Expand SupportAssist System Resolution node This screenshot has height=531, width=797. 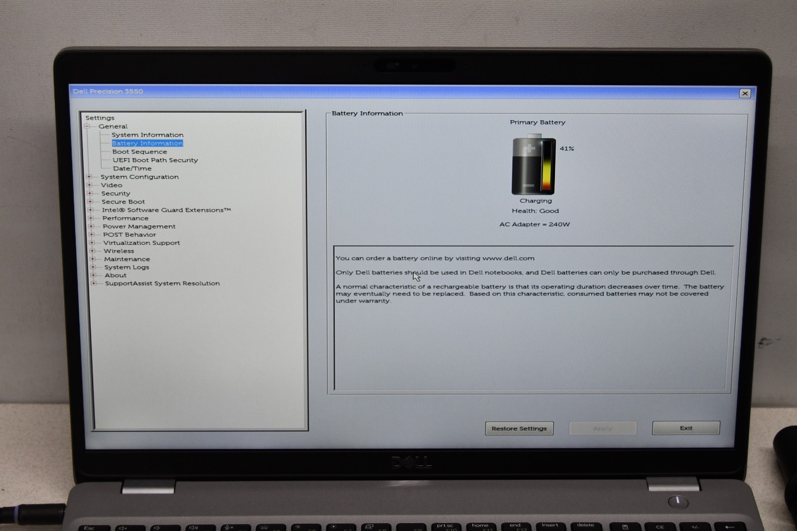[94, 283]
